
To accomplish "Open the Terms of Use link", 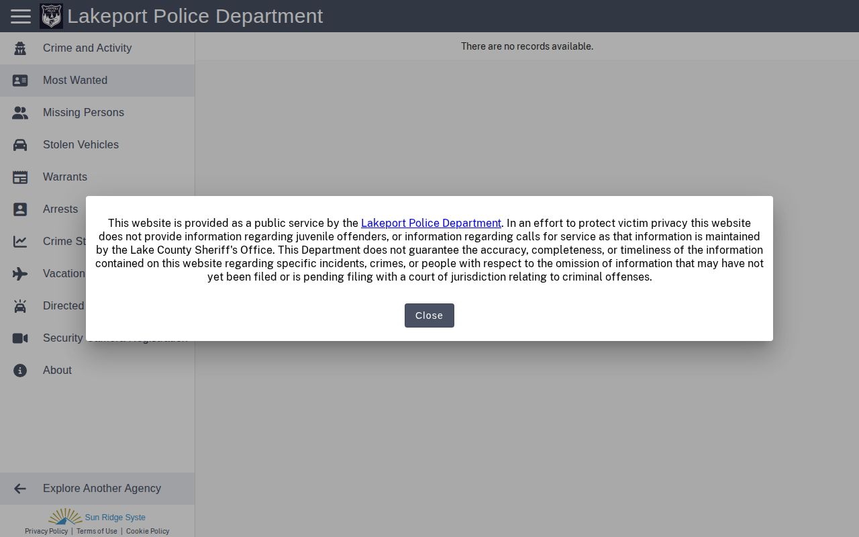I will tap(97, 531).
